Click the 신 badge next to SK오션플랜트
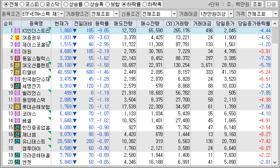Viewport: 280px width, 168px height. pos(17,65)
